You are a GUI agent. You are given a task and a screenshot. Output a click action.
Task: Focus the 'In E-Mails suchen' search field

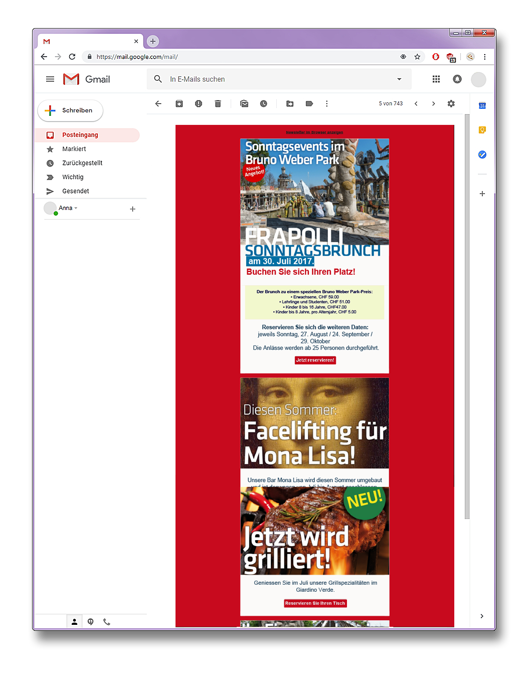(x=278, y=79)
